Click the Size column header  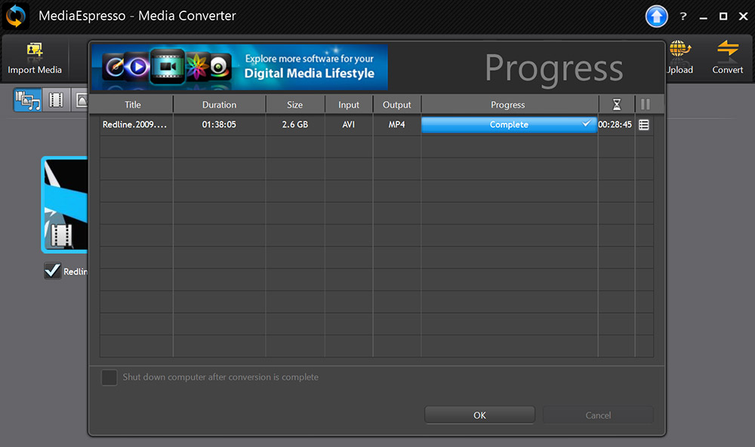coord(294,105)
